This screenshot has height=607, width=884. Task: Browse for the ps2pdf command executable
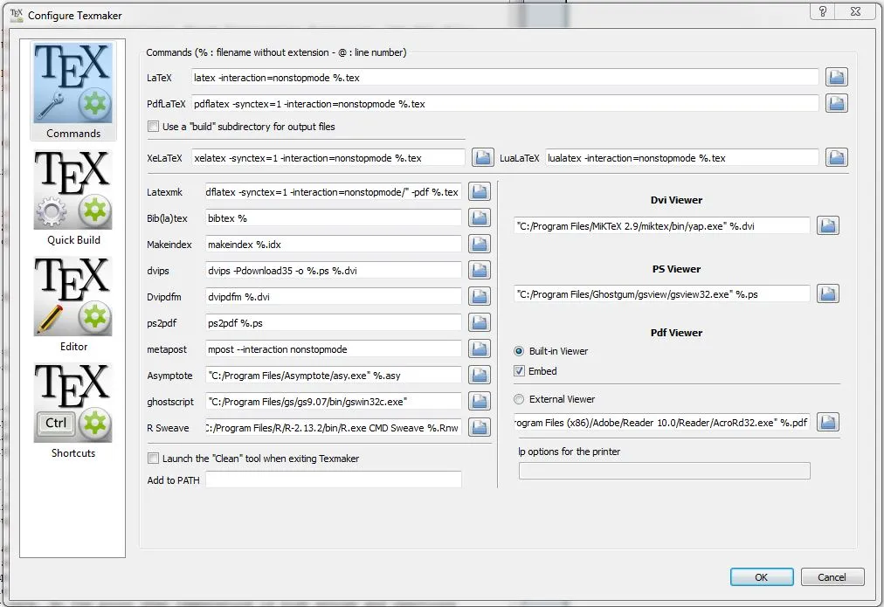point(480,322)
